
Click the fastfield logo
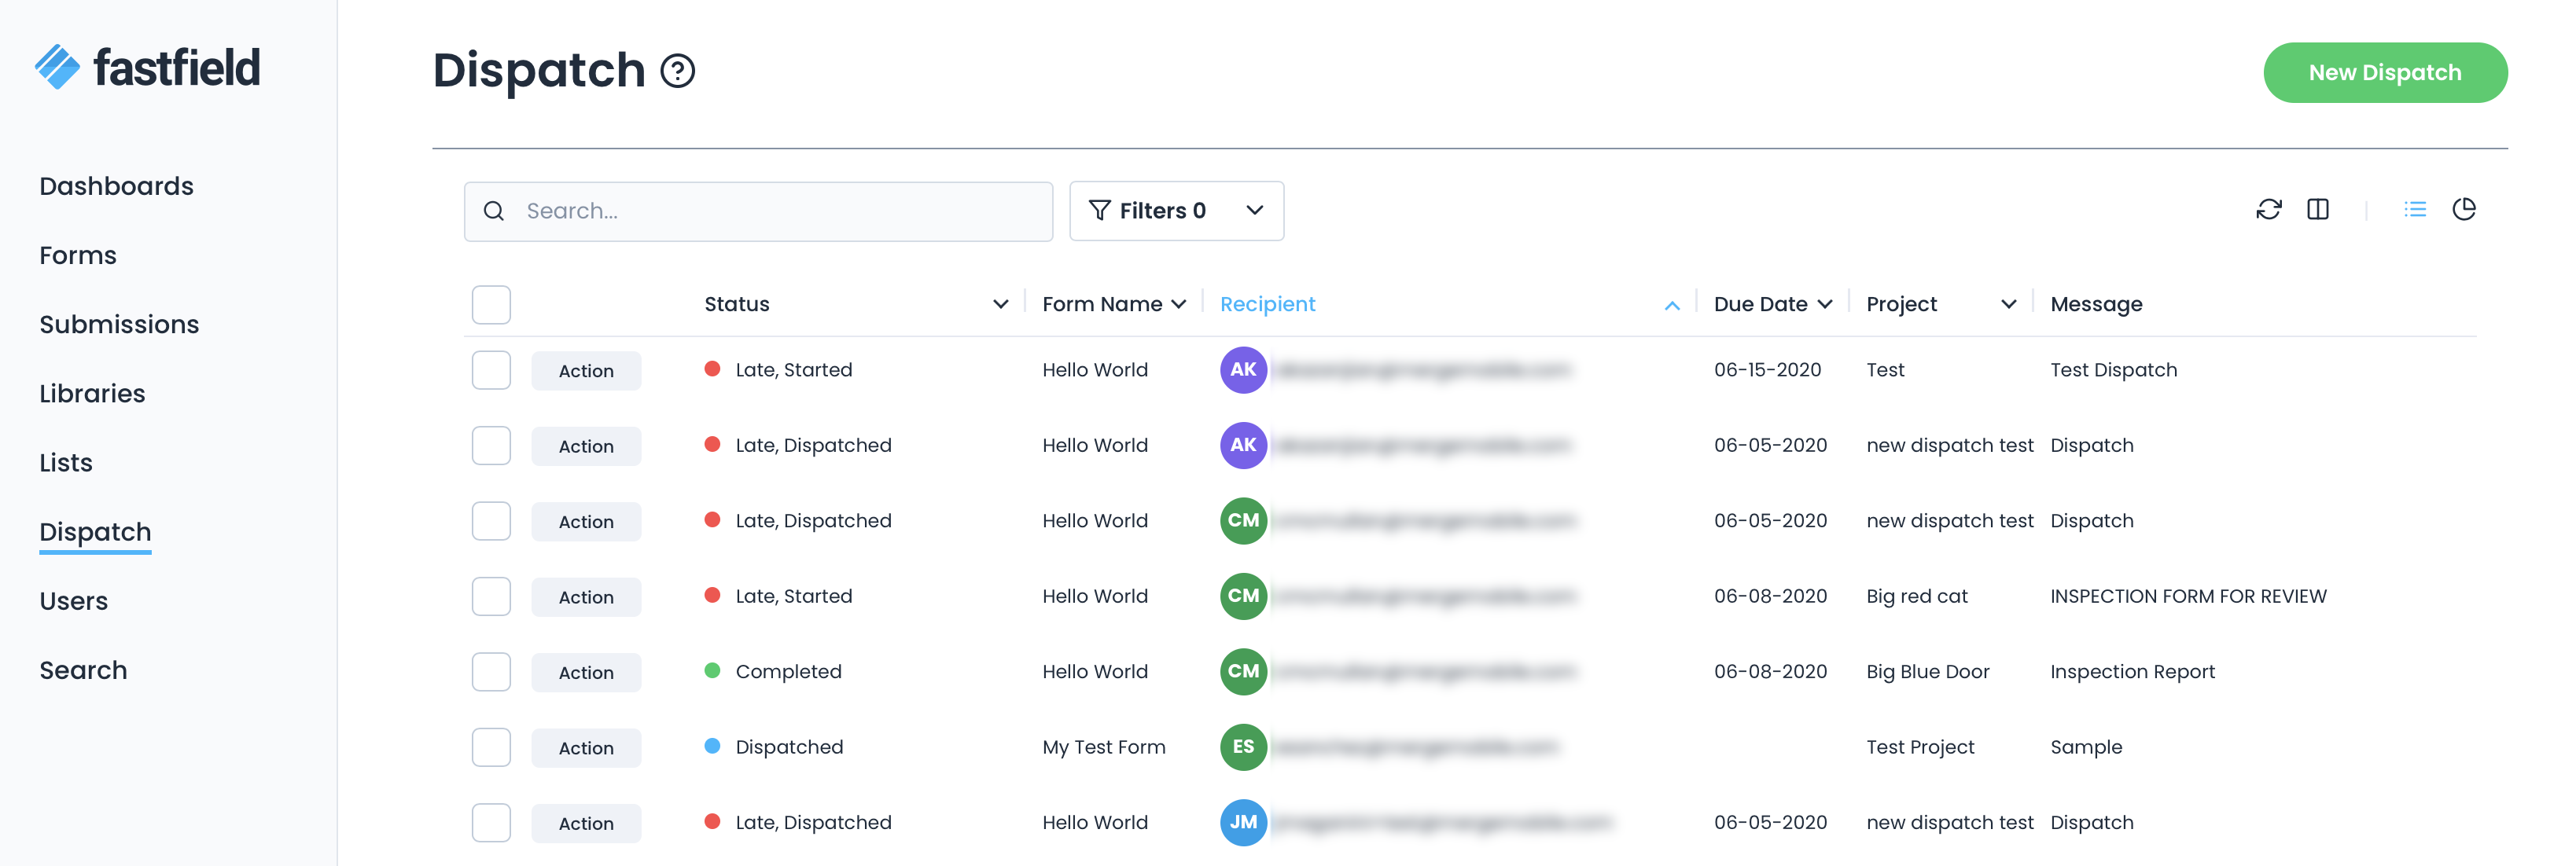click(x=148, y=68)
